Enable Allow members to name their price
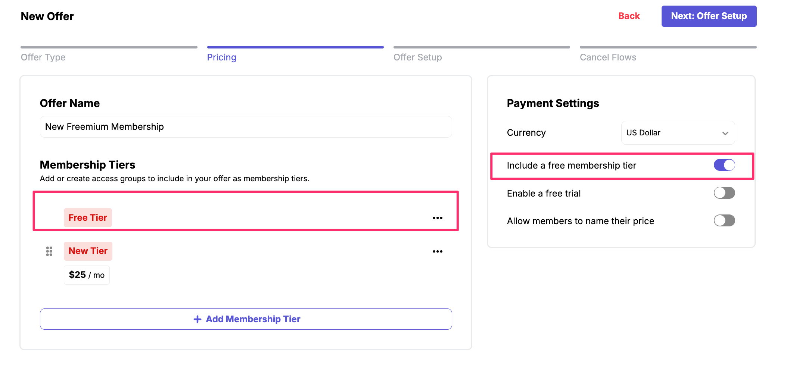The image size is (793, 367). 724,221
